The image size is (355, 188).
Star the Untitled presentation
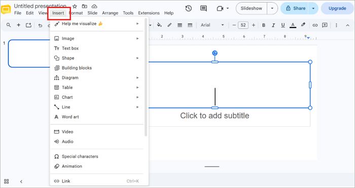click(75, 7)
